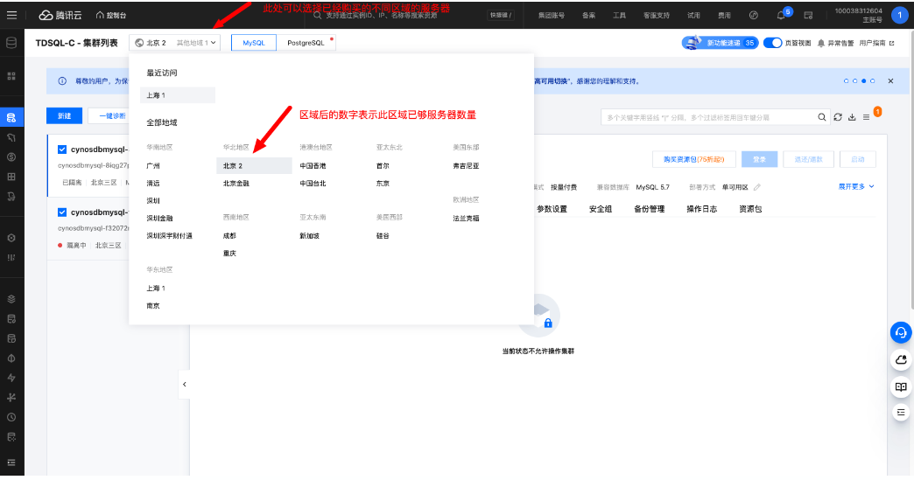Open the 费用 menu
This screenshot has width=914, height=480.
coord(724,15)
